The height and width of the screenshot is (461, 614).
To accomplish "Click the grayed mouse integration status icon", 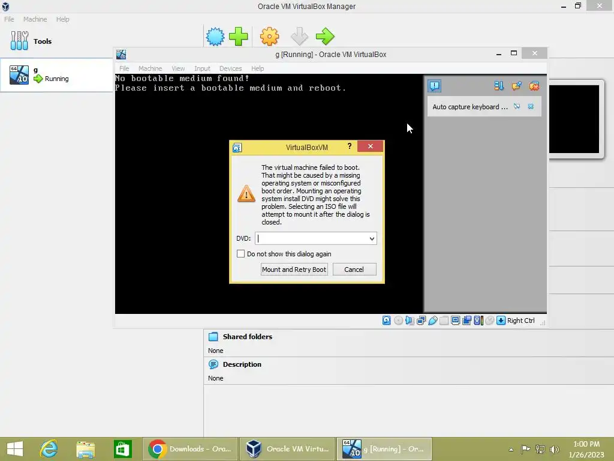I will (489, 321).
